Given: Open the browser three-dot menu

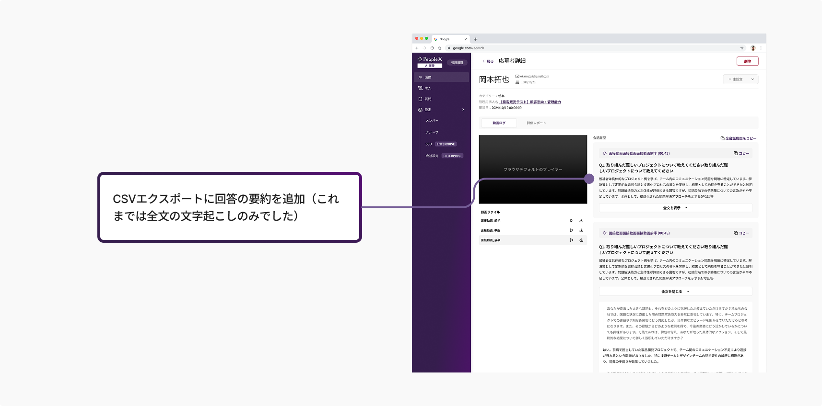Looking at the screenshot, I should (761, 48).
